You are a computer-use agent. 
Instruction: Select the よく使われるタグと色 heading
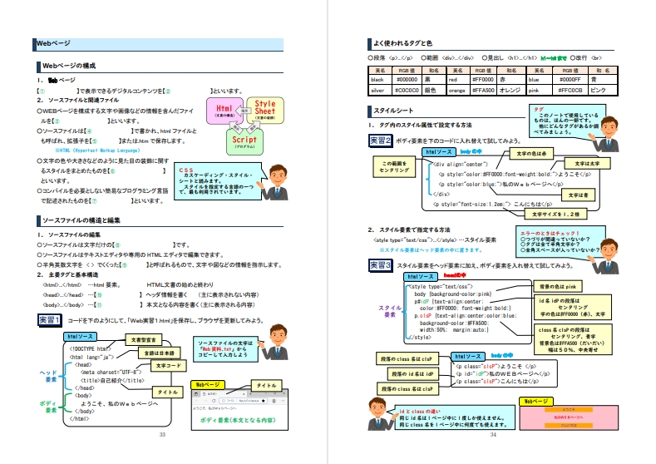[404, 42]
